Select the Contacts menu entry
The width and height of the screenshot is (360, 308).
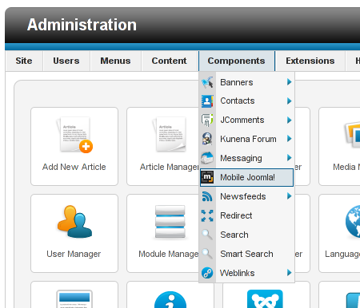pyautogui.click(x=246, y=101)
